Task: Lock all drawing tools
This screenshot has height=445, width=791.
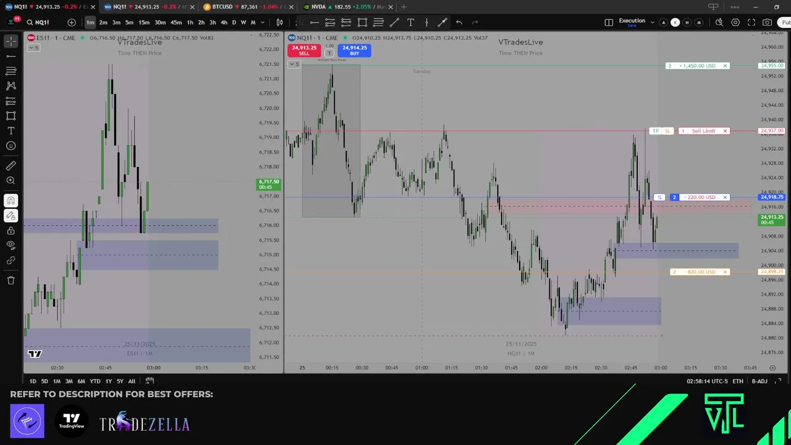Action: click(x=11, y=231)
